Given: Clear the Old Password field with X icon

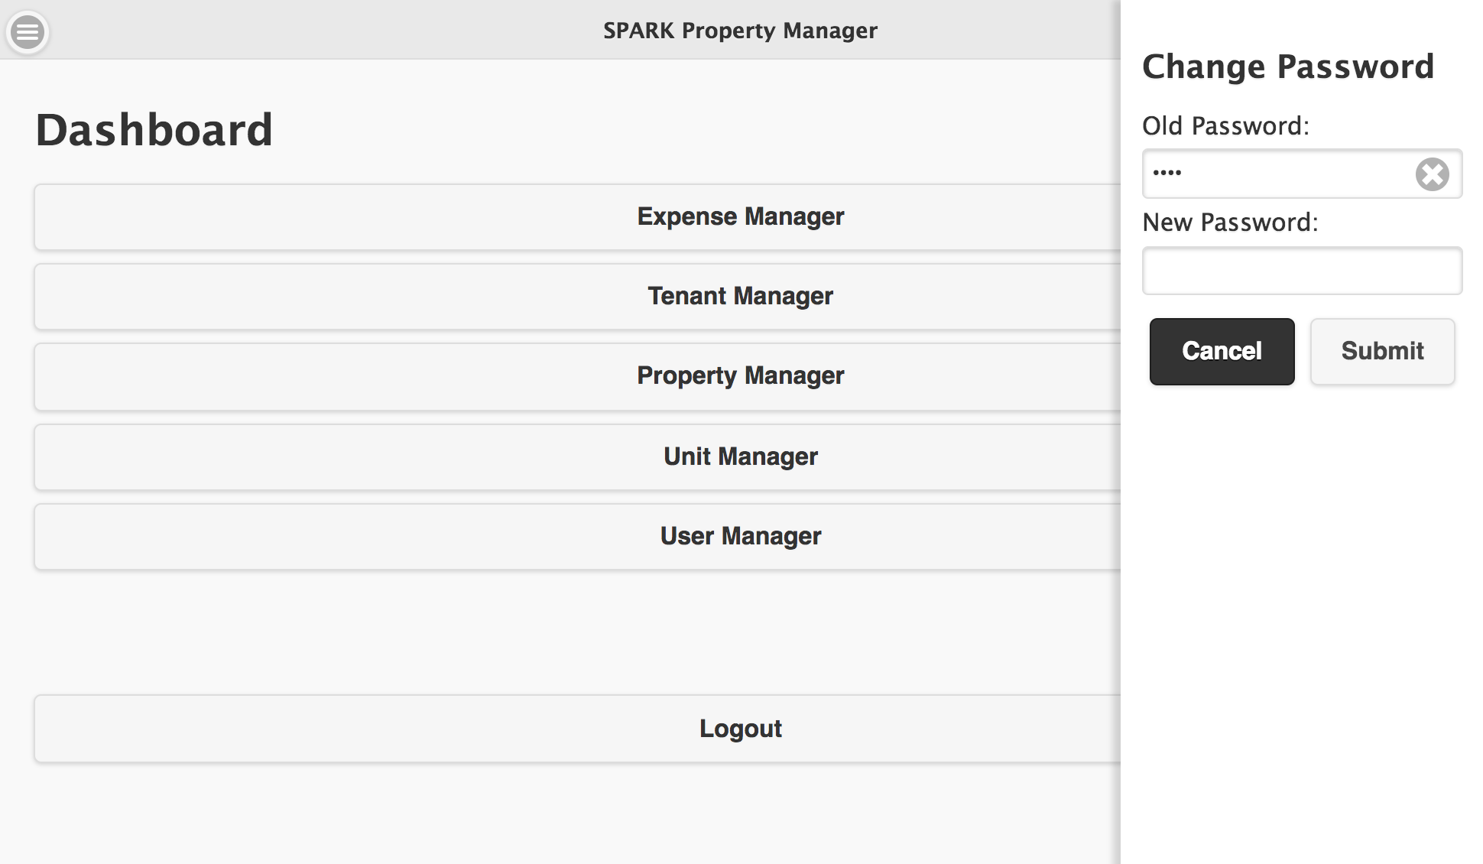Looking at the screenshot, I should coord(1432,174).
